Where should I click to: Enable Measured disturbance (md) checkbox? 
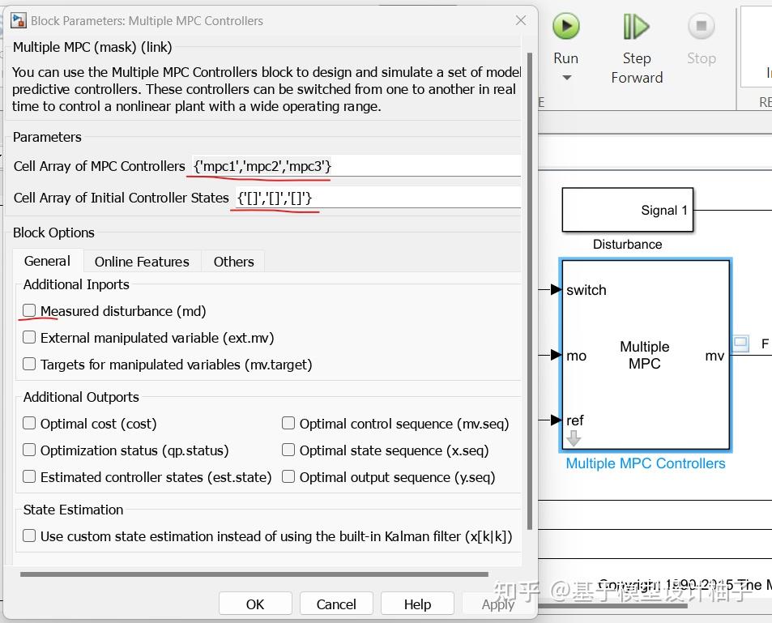tap(29, 310)
